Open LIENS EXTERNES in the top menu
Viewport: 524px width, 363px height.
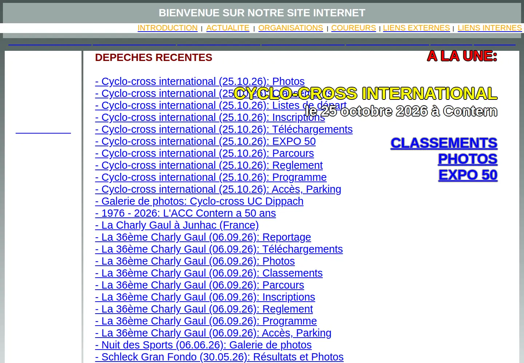416,28
